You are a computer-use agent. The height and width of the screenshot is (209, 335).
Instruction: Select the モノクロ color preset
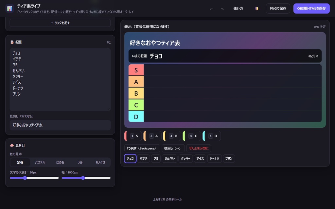point(100,162)
